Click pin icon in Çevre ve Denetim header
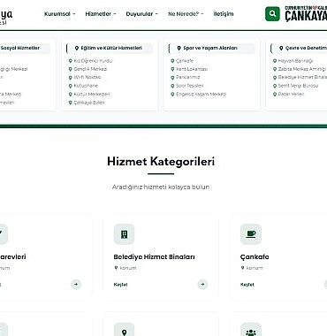 [x=281, y=48]
